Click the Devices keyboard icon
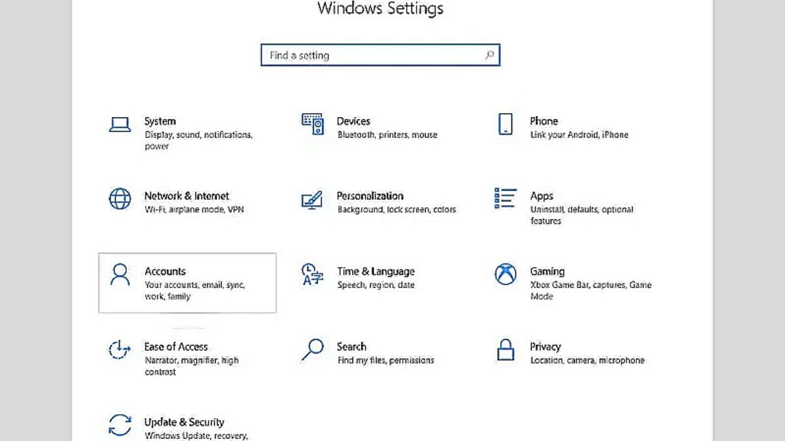Image resolution: width=785 pixels, height=441 pixels. 312,124
